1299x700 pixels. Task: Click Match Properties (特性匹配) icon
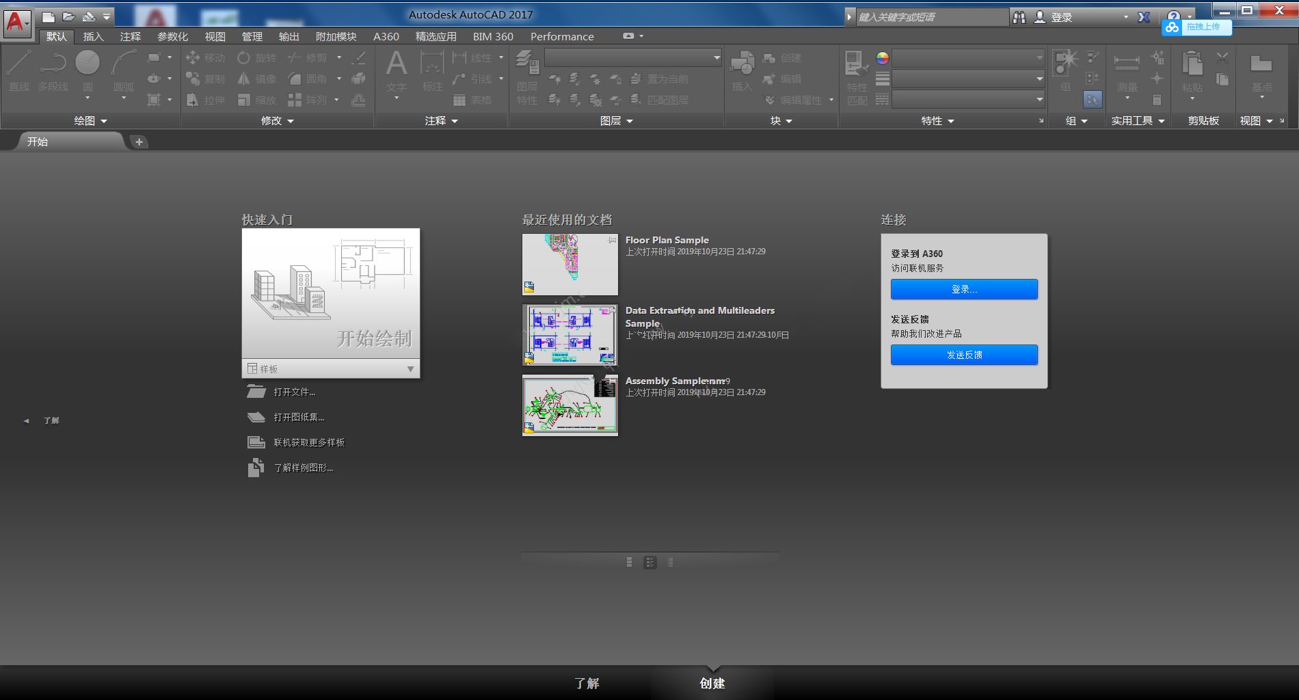[857, 77]
